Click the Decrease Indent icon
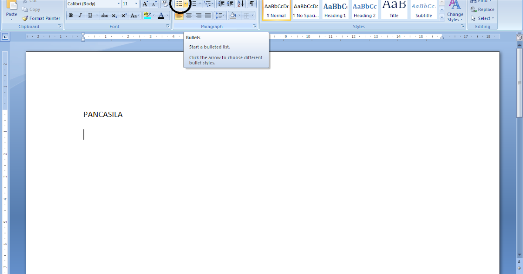Image resolution: width=523 pixels, height=274 pixels. [221, 4]
